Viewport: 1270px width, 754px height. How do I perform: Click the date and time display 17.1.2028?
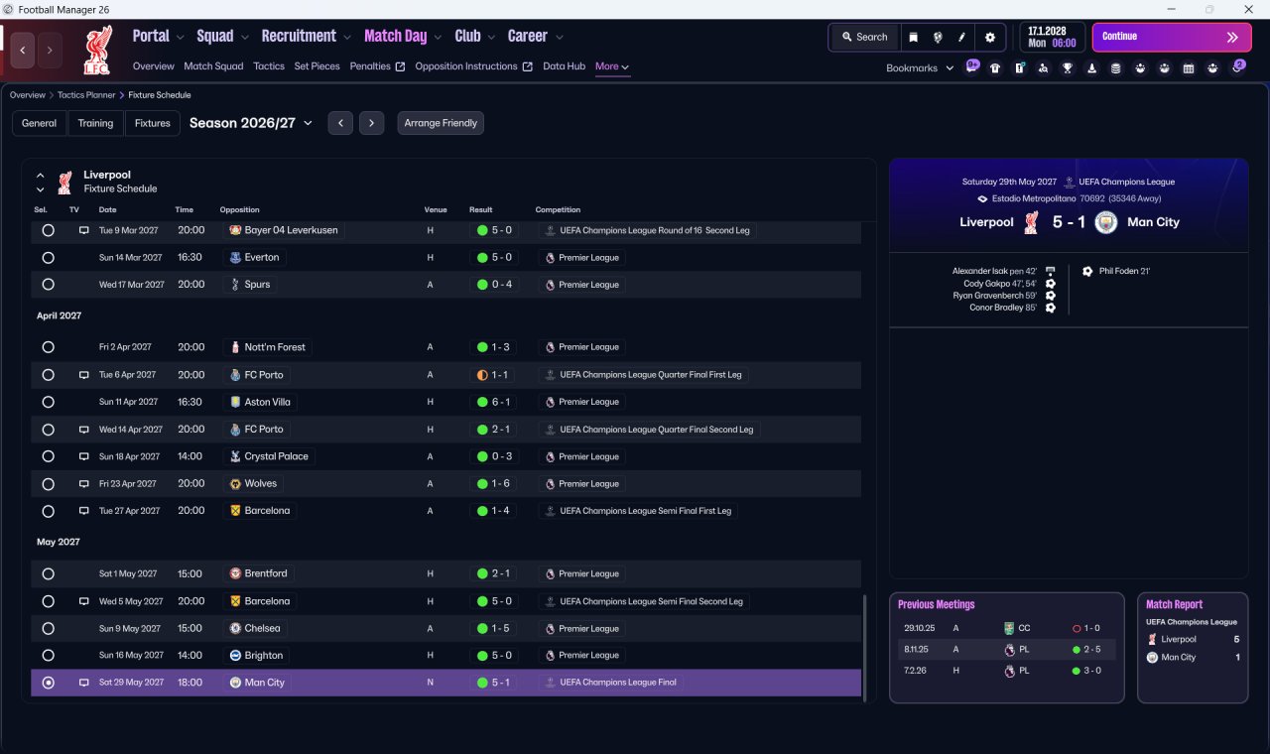tap(1052, 37)
